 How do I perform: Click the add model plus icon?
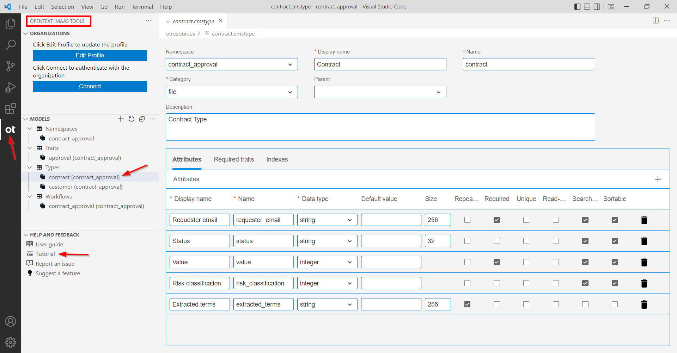[121, 119]
